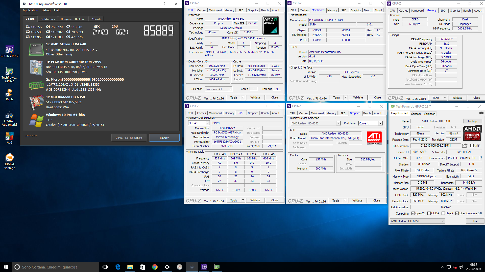This screenshot has height=272, width=485.
Task: Toggle the CUDA checkbox
Action: (429, 213)
